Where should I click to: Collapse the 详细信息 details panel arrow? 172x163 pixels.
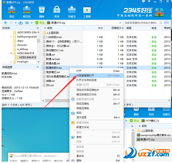coord(38,67)
